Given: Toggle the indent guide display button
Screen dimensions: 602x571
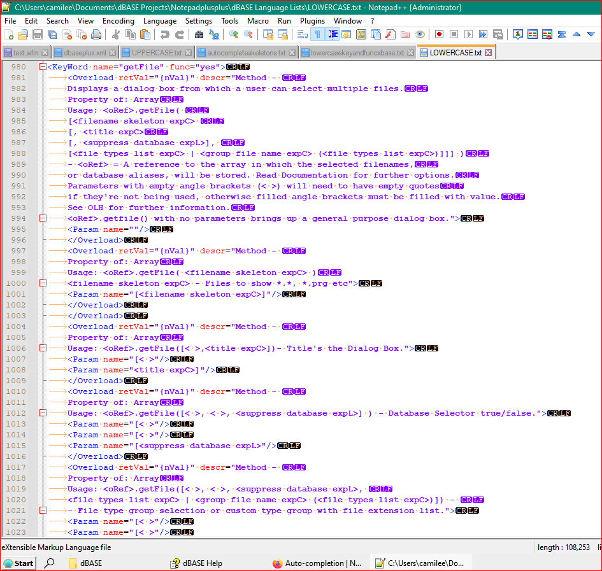Looking at the screenshot, I should pos(332,35).
